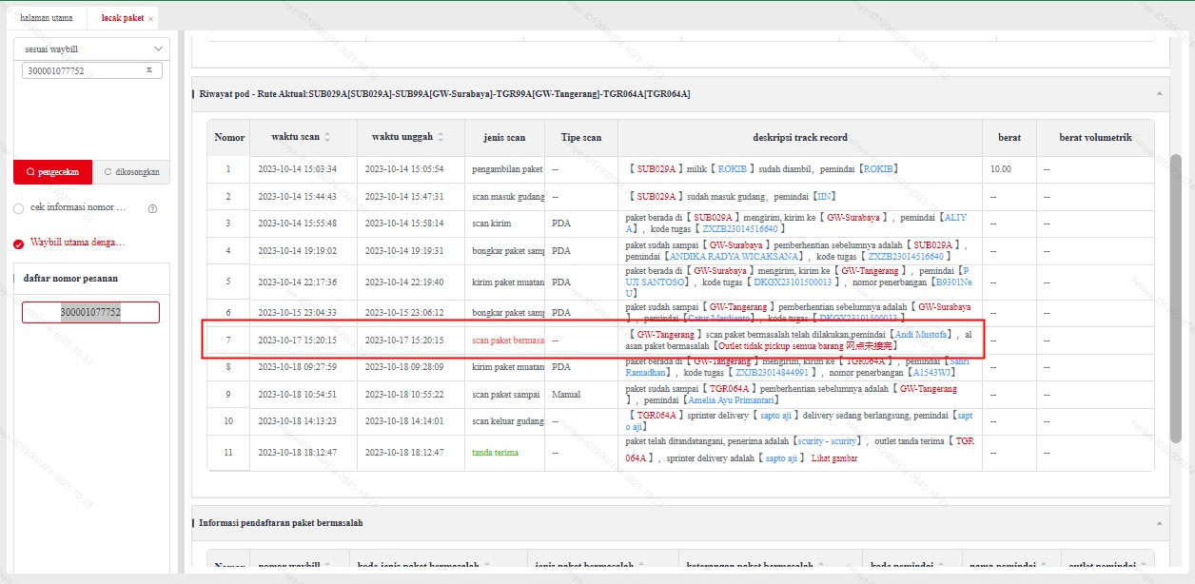Viewport: 1195px width, 584px height.
Task: Click upload time 2023-10-14 22:19:40
Action: click(404, 282)
